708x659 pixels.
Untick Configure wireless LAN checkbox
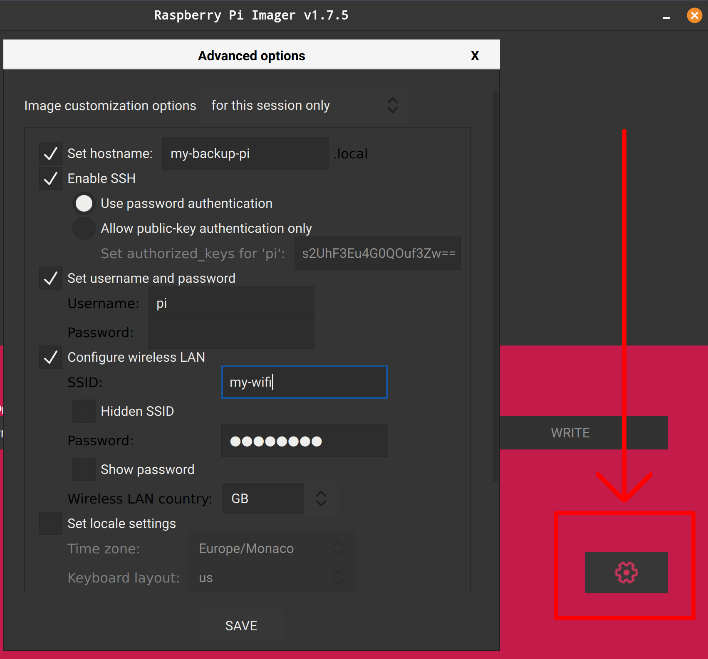click(x=51, y=358)
